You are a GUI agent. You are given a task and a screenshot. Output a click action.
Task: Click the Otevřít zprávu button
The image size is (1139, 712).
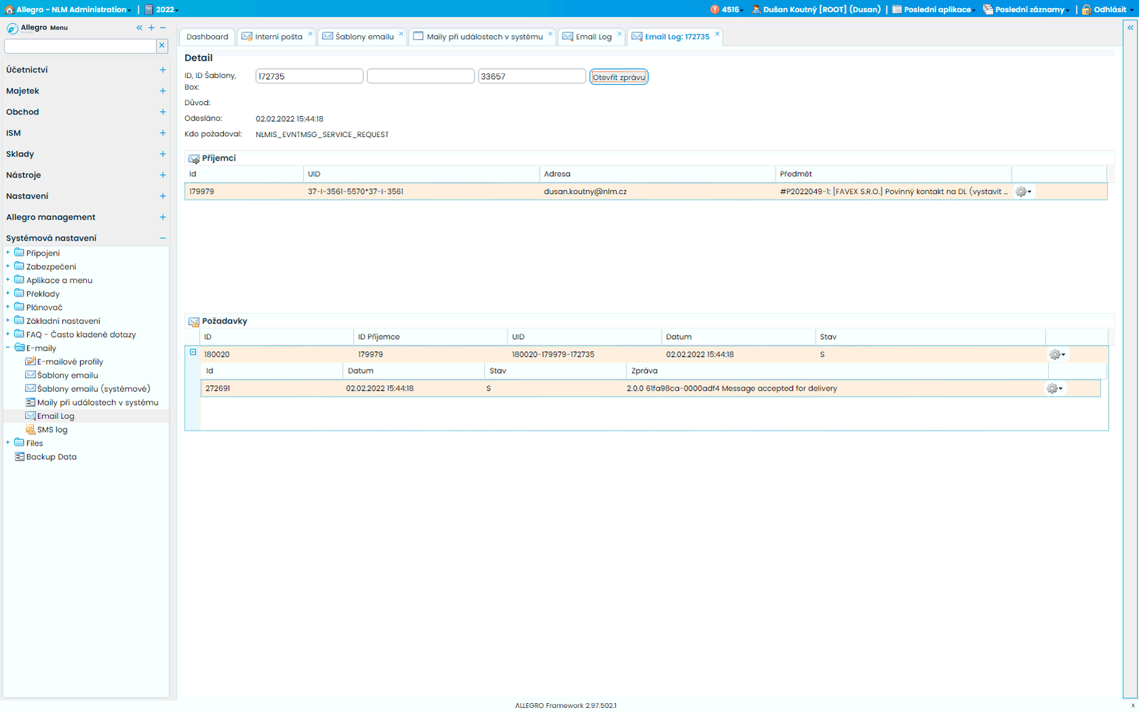click(x=618, y=77)
